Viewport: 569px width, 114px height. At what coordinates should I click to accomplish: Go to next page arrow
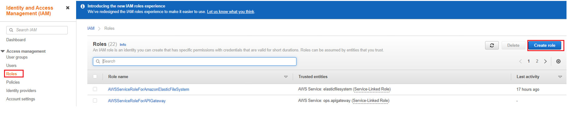[x=545, y=61]
